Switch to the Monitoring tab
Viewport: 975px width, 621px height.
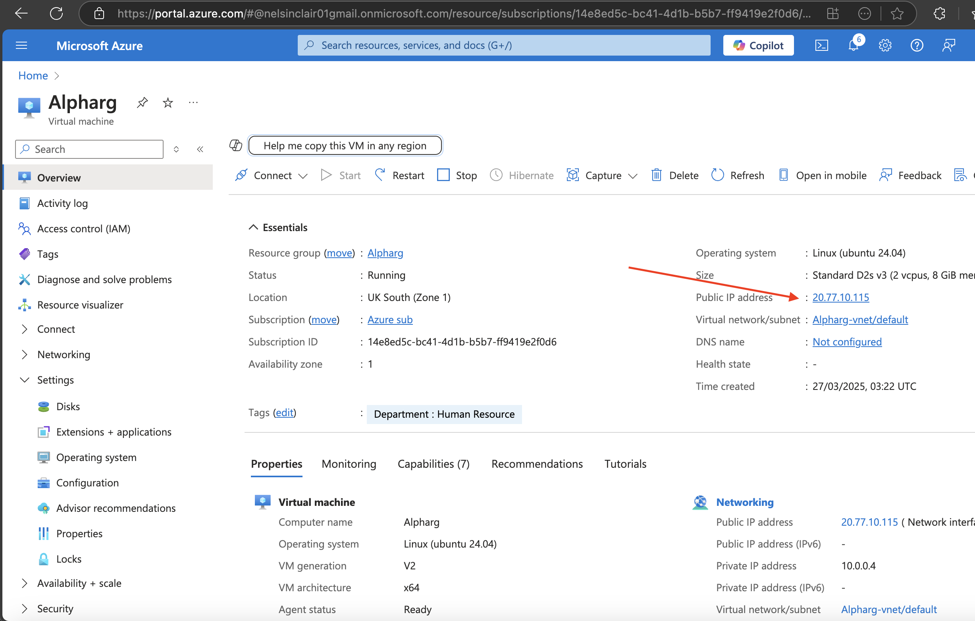click(349, 464)
